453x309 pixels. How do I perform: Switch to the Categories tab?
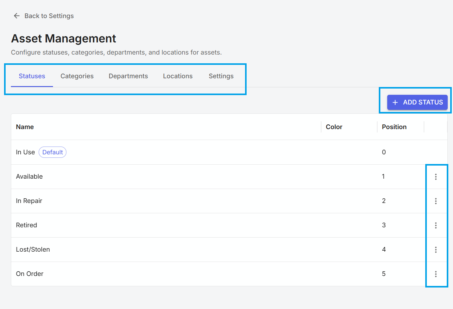pos(77,76)
